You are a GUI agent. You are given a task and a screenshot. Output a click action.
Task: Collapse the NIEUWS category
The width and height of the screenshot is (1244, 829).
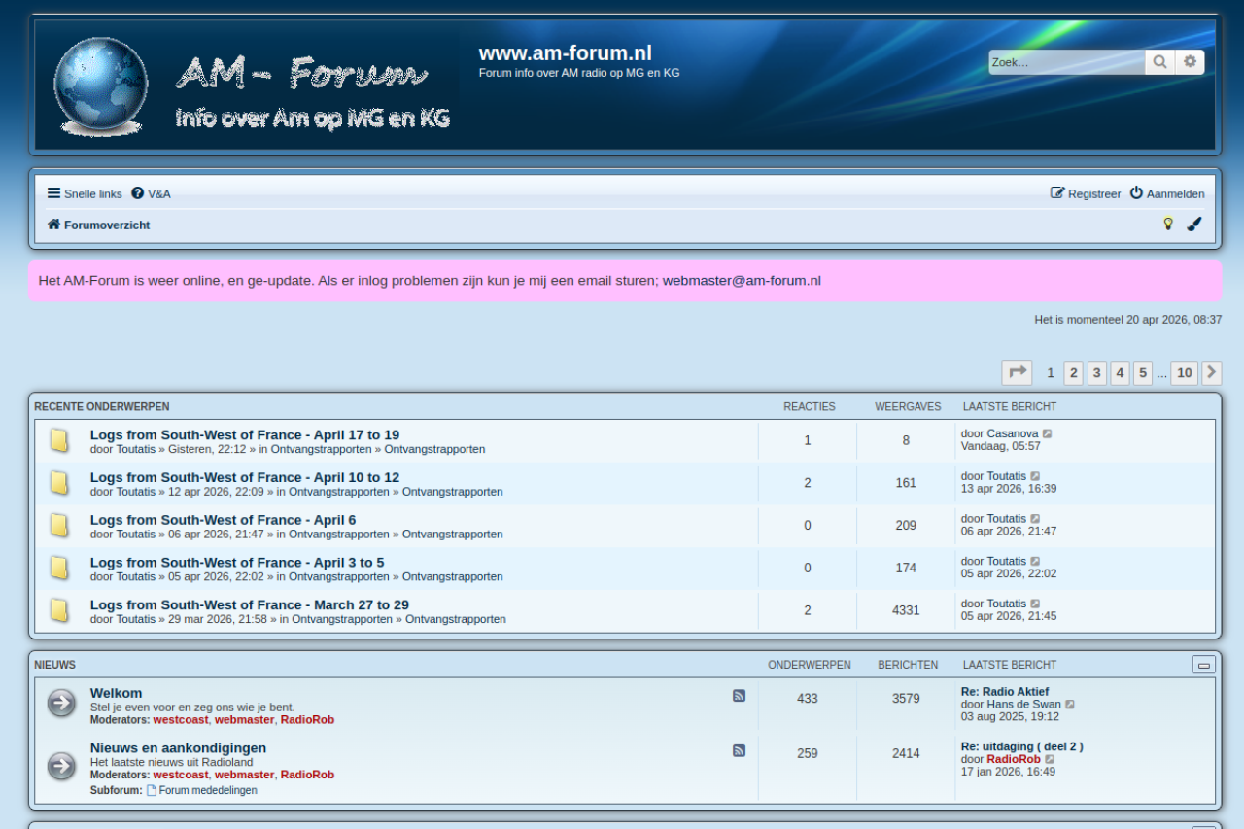click(x=1204, y=665)
